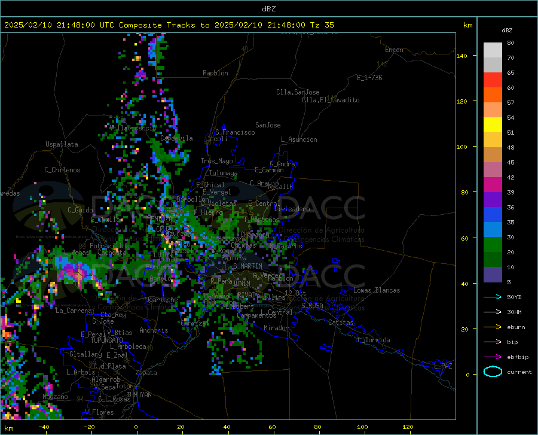Viewport: 538px width, 435px height.
Task: Click the Tulumaya place label
Action: tap(224, 173)
